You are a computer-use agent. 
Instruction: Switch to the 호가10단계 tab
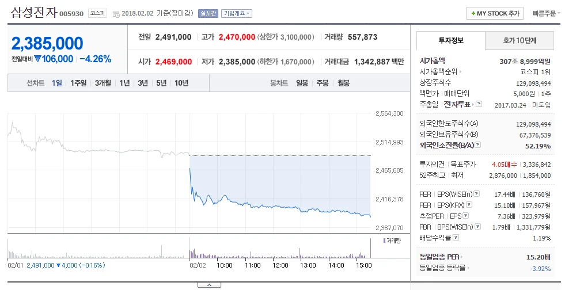click(x=520, y=41)
